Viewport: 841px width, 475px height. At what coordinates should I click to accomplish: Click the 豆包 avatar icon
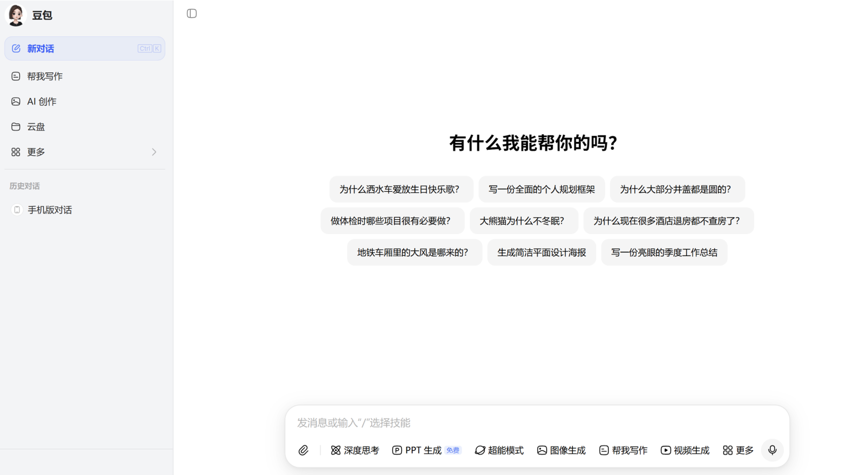(x=16, y=15)
